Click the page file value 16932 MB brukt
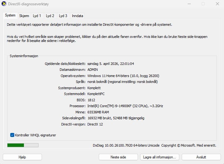Viewport: 224px width, 164px height. [116, 118]
